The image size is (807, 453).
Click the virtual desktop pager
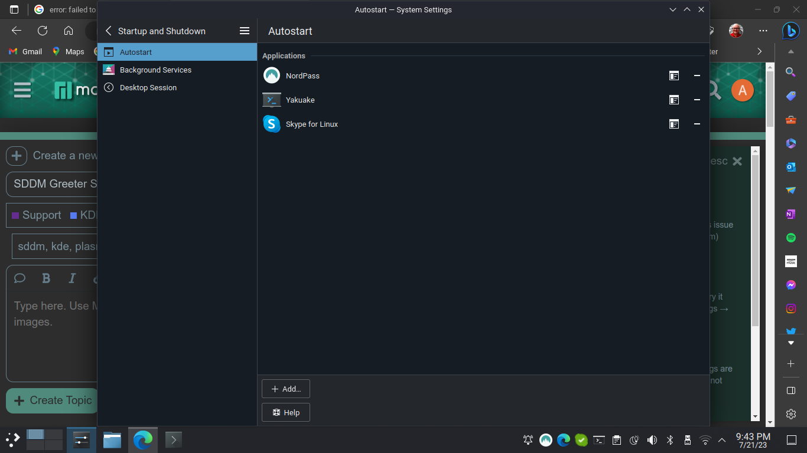click(x=45, y=439)
